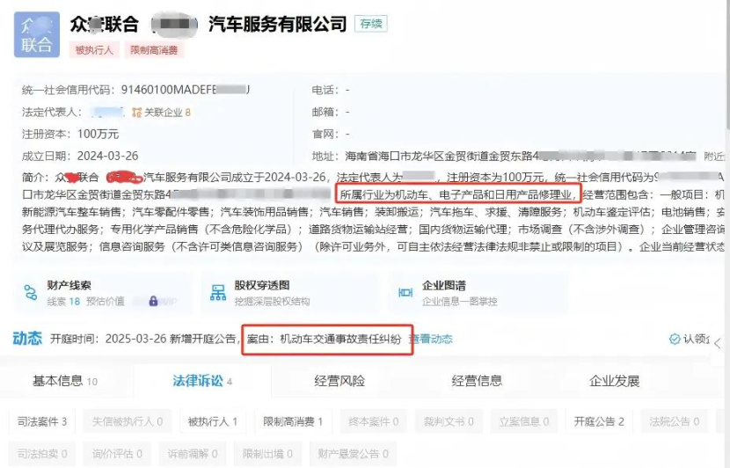Expand the side panel with left chevron
The height and width of the screenshot is (468, 730).
tap(718, 344)
